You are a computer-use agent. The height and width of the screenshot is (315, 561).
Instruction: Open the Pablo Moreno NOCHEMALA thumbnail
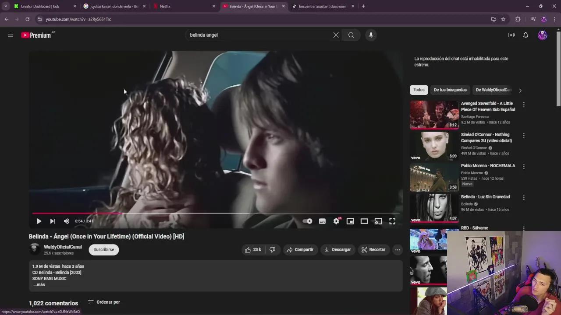tap(434, 177)
